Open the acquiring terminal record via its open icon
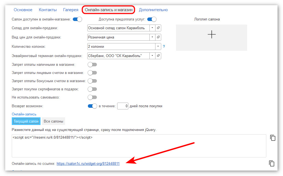Viewport: 283px width, 176px height. coord(158,56)
